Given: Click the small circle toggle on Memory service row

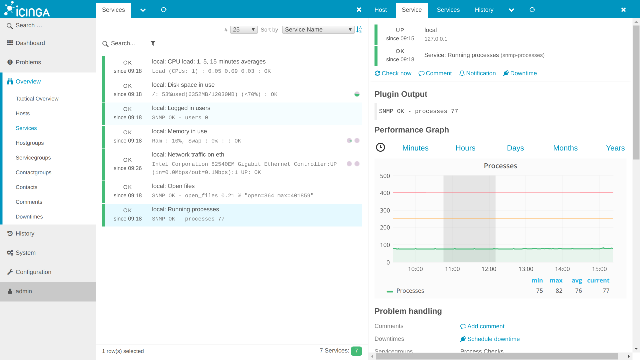Looking at the screenshot, I should coord(350,141).
